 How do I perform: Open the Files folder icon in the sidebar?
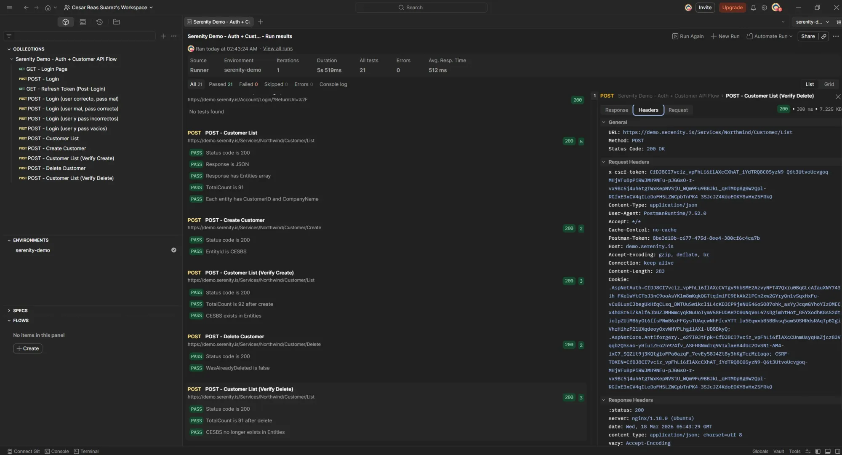(x=116, y=22)
